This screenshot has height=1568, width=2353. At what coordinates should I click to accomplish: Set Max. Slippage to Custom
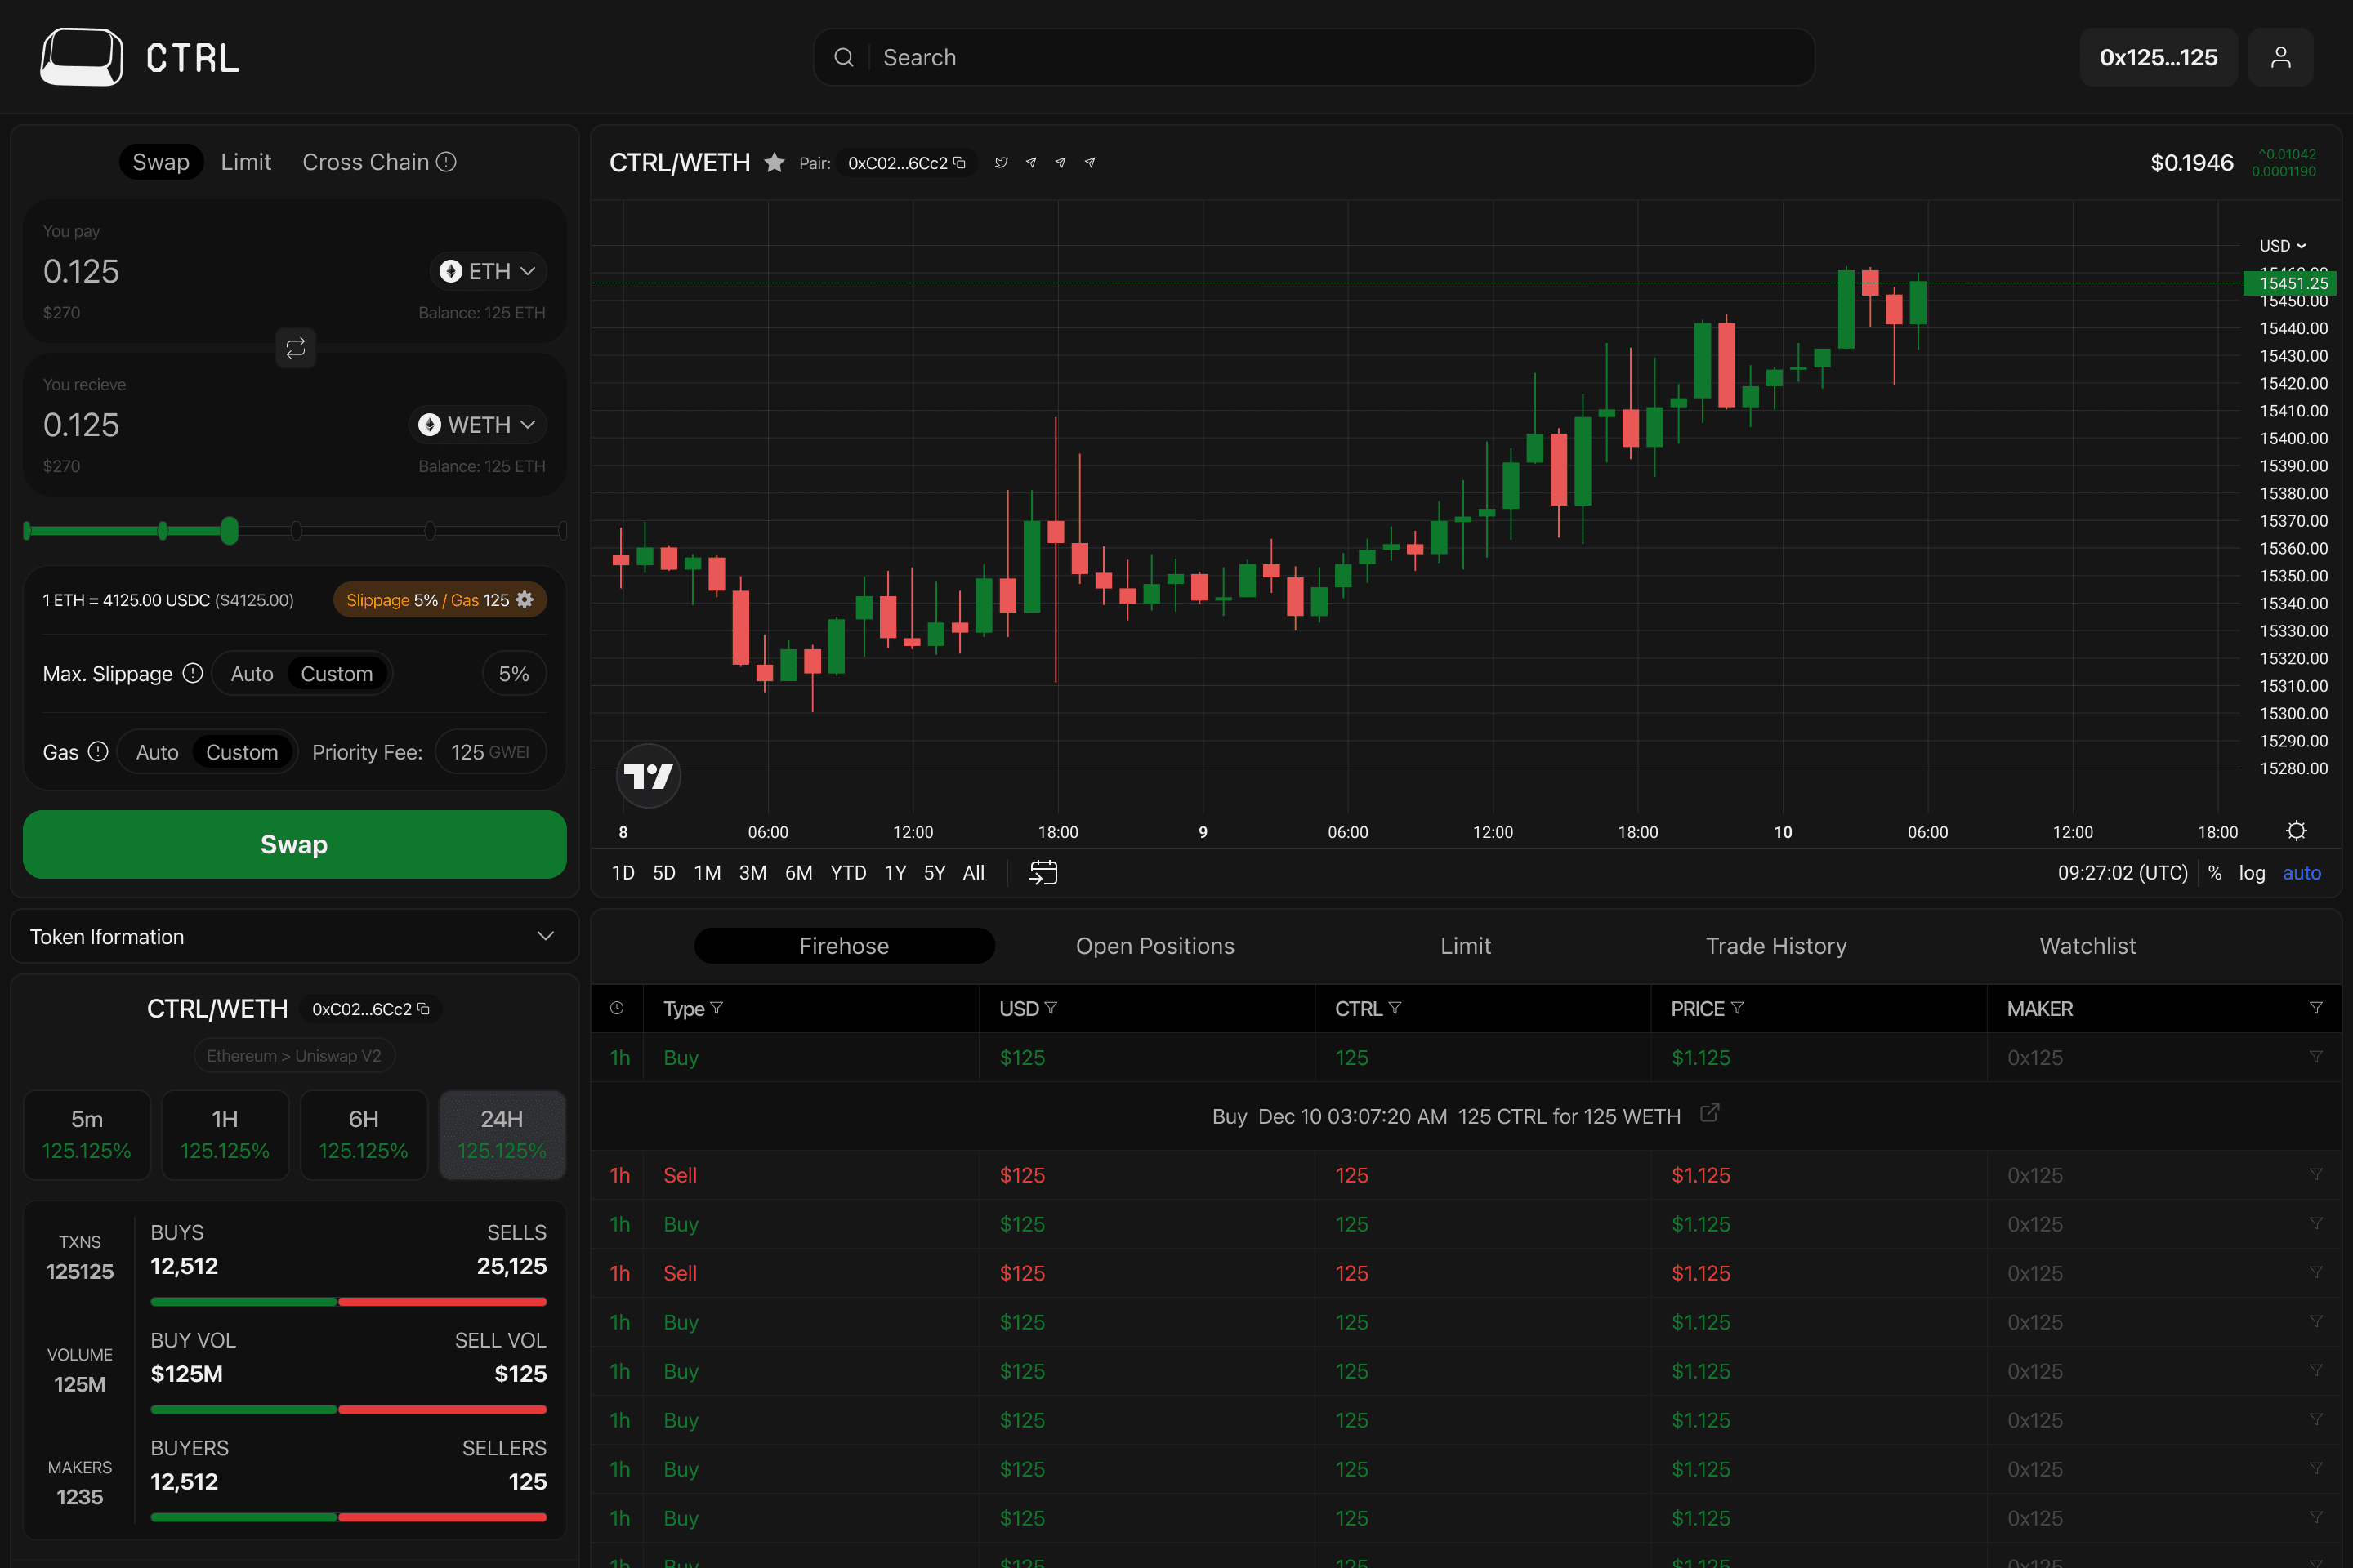pos(336,674)
